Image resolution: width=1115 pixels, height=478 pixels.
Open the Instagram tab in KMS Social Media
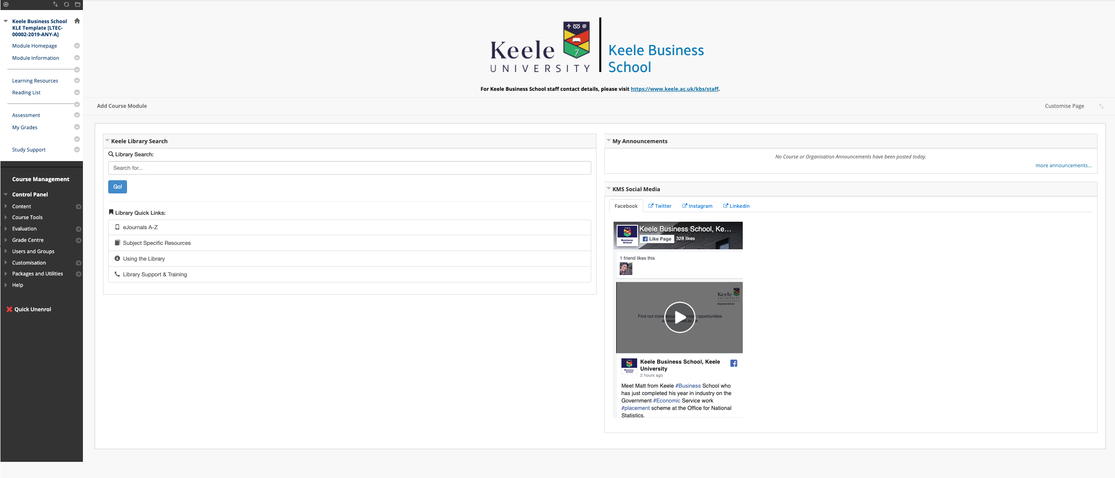tap(697, 206)
